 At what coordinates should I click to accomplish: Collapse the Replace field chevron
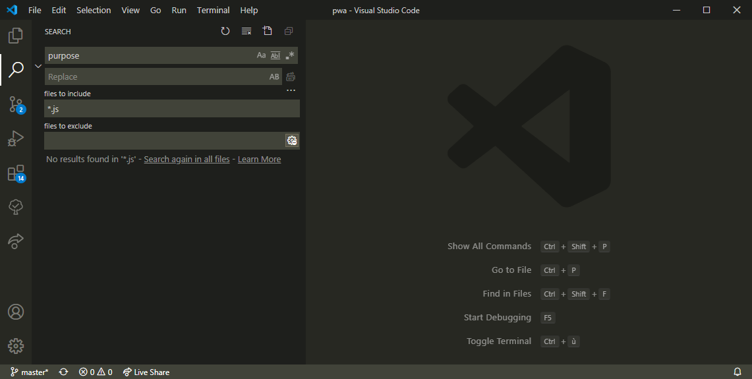(38, 66)
